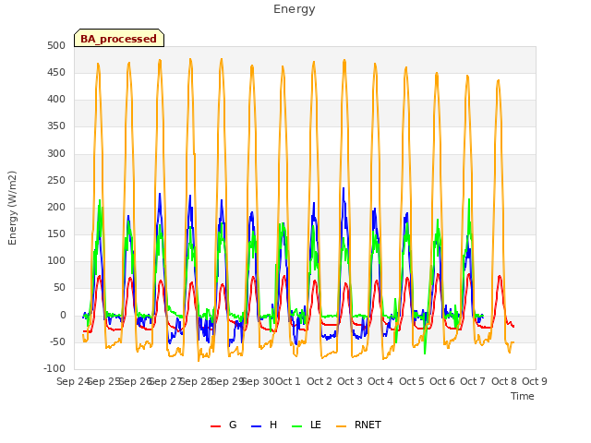Click the -50 y-axis tick value
The width and height of the screenshot is (591, 443).
tap(56, 342)
